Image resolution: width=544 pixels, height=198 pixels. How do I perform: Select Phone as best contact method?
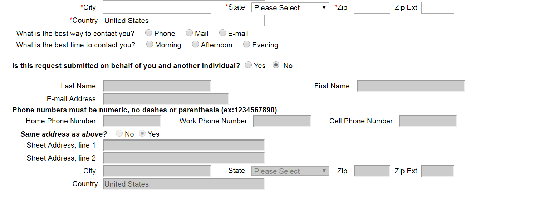[149, 33]
